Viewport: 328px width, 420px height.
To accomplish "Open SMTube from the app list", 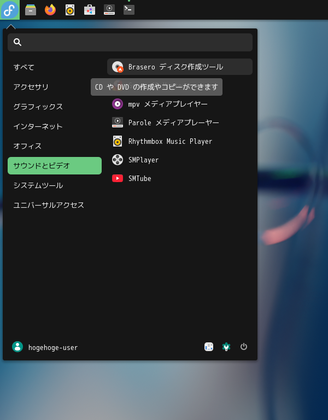I will coord(180,178).
